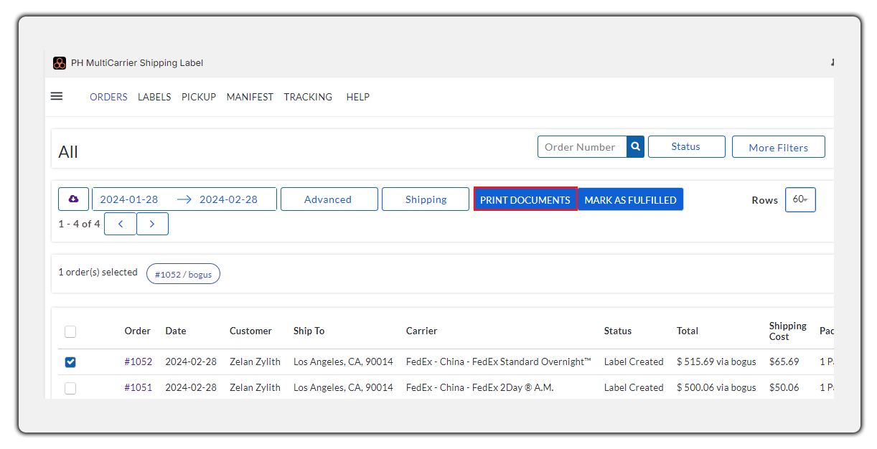This screenshot has width=877, height=449.
Task: Click the $ 500.06 via bogus total
Action: coord(716,387)
